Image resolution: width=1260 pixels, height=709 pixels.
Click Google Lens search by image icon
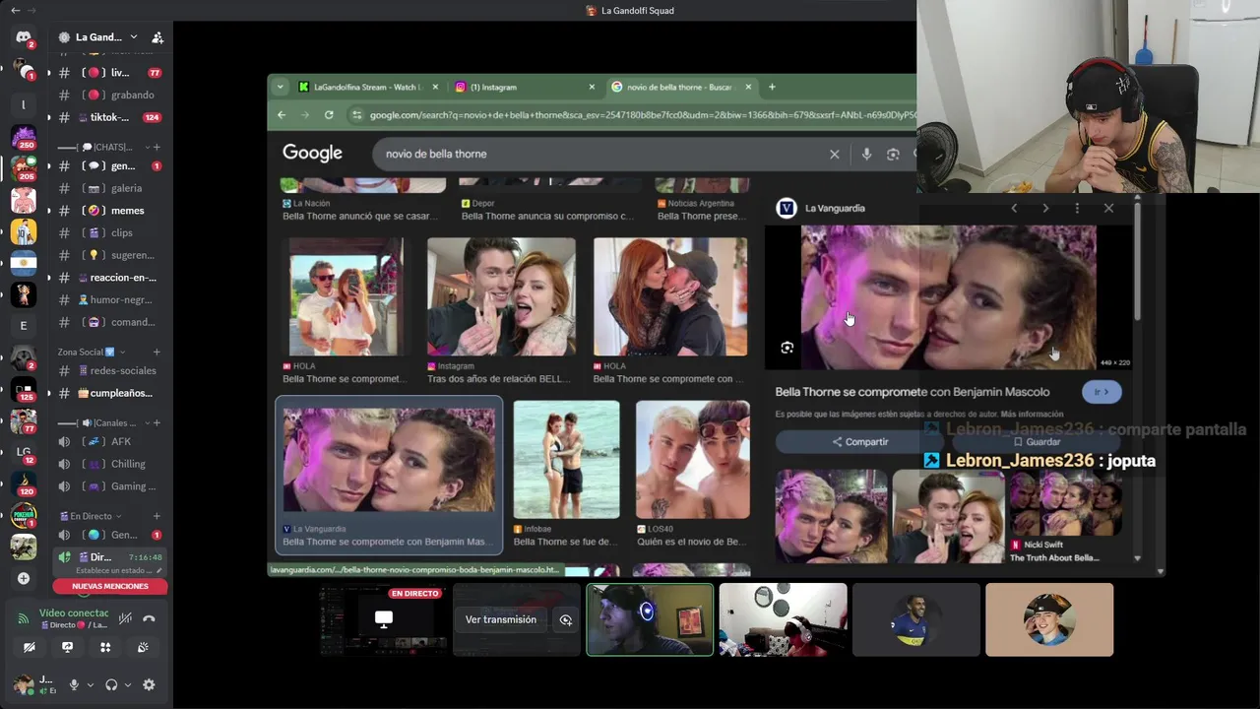(893, 155)
